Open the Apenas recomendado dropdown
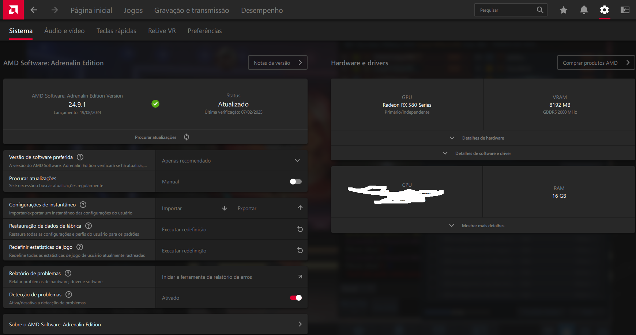 232,161
